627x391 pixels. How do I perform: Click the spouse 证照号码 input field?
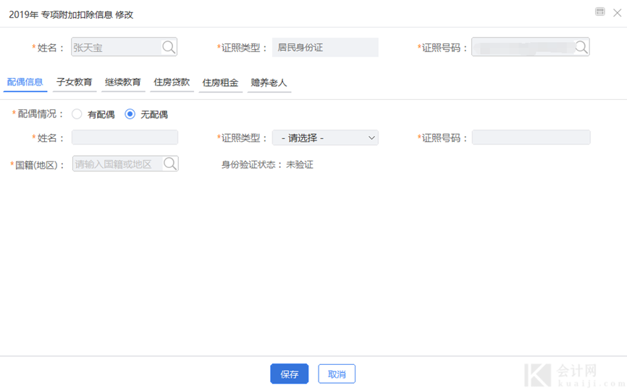pyautogui.click(x=531, y=138)
